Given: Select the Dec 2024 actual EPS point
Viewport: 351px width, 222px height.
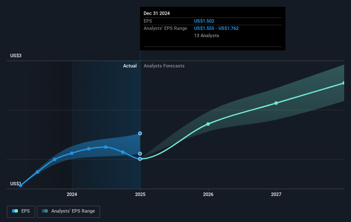Looking at the screenshot, I should pyautogui.click(x=140, y=159).
